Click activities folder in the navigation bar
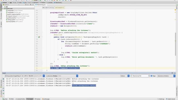178x100 pixels. click(x=50, y=2)
